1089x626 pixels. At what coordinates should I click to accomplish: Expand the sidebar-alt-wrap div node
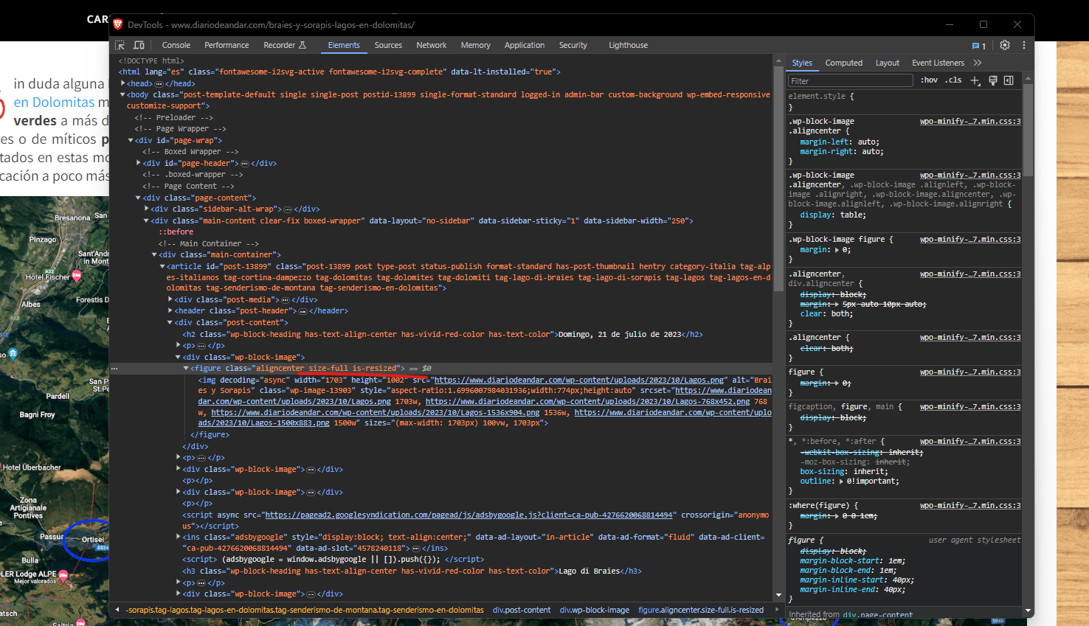[146, 209]
